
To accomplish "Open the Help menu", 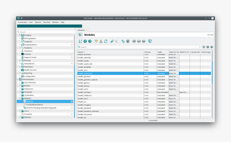I will (62, 22).
